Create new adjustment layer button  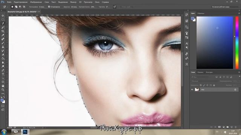pyautogui.click(x=223, y=127)
